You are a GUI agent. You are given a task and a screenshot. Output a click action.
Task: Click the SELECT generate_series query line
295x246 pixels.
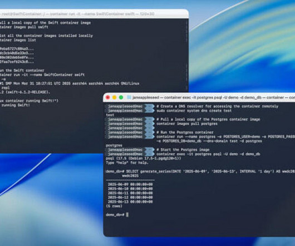[200, 171]
